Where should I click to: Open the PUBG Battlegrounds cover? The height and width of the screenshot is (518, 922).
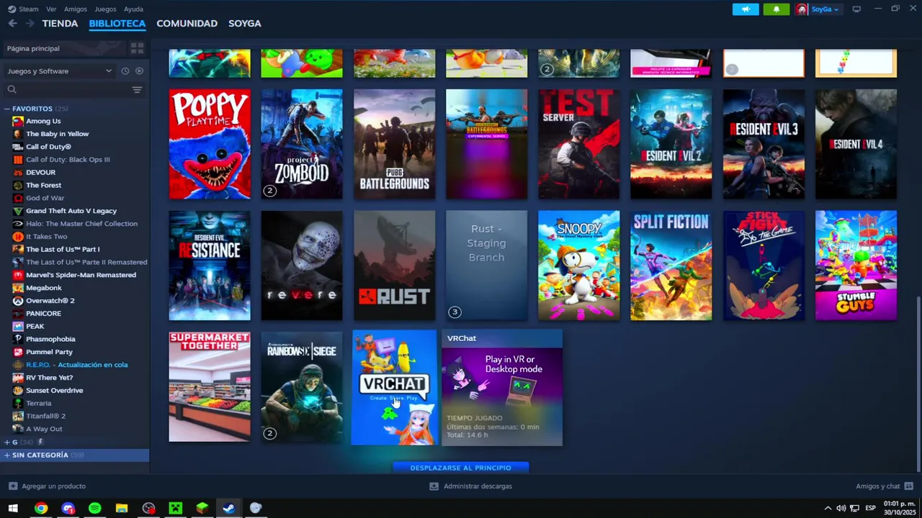point(394,144)
